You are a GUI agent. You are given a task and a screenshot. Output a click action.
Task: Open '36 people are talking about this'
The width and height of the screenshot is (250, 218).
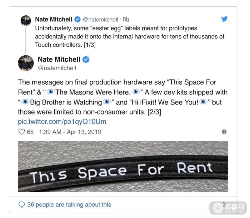69,205
